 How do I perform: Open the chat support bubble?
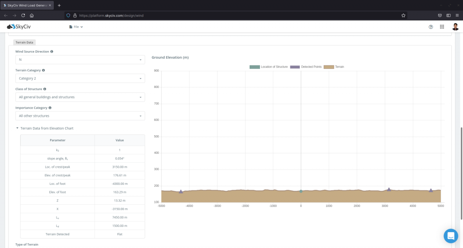point(450,235)
